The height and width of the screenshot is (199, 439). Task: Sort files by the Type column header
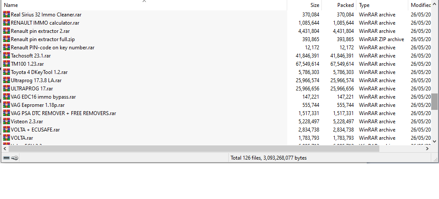pyautogui.click(x=382, y=5)
